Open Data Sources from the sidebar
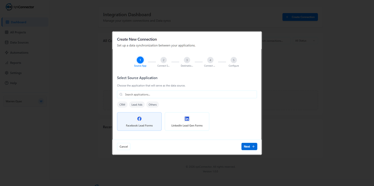 [x=19, y=42]
